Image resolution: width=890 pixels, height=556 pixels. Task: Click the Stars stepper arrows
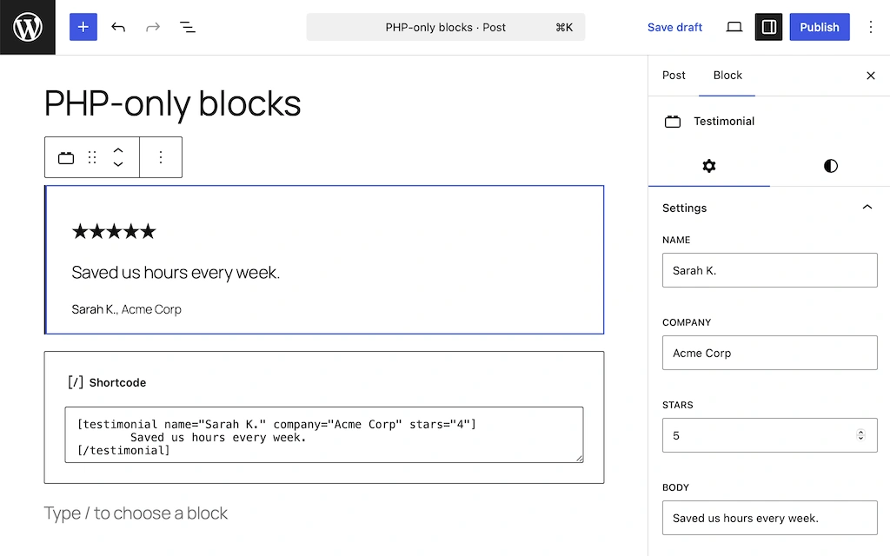(x=860, y=435)
